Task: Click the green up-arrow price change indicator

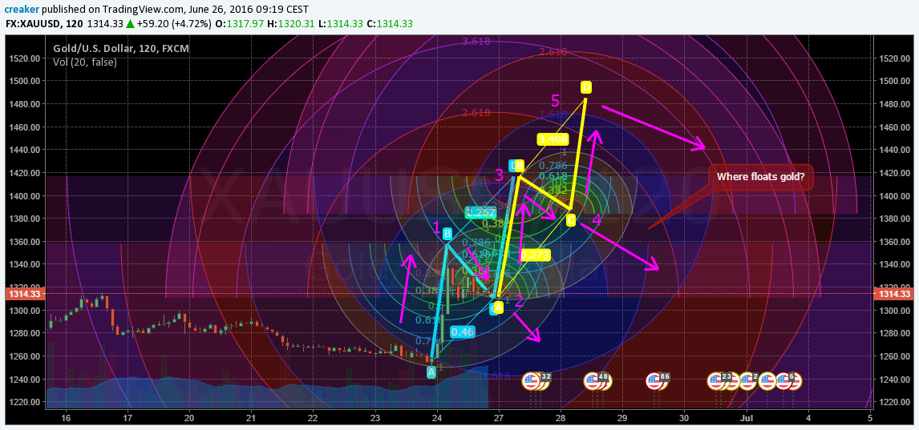Action: (x=132, y=24)
